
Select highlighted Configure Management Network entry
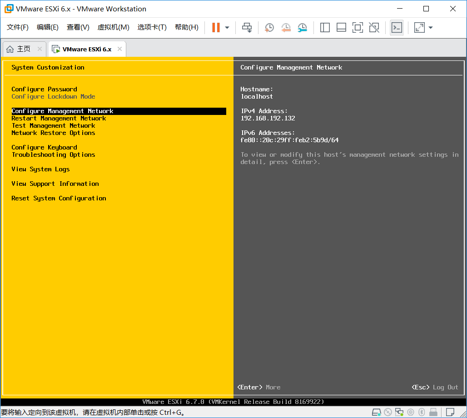pyautogui.click(x=119, y=111)
